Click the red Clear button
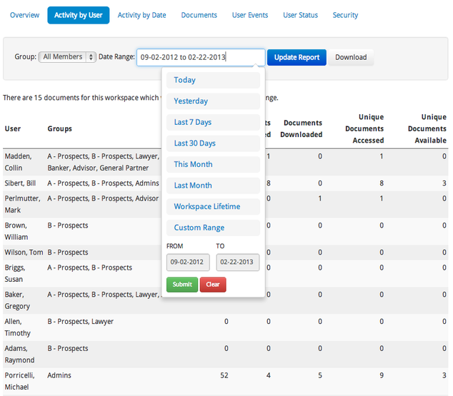This screenshot has height=396, width=453. click(x=213, y=284)
